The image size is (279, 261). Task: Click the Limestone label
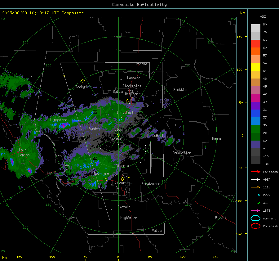(x=59, y=120)
